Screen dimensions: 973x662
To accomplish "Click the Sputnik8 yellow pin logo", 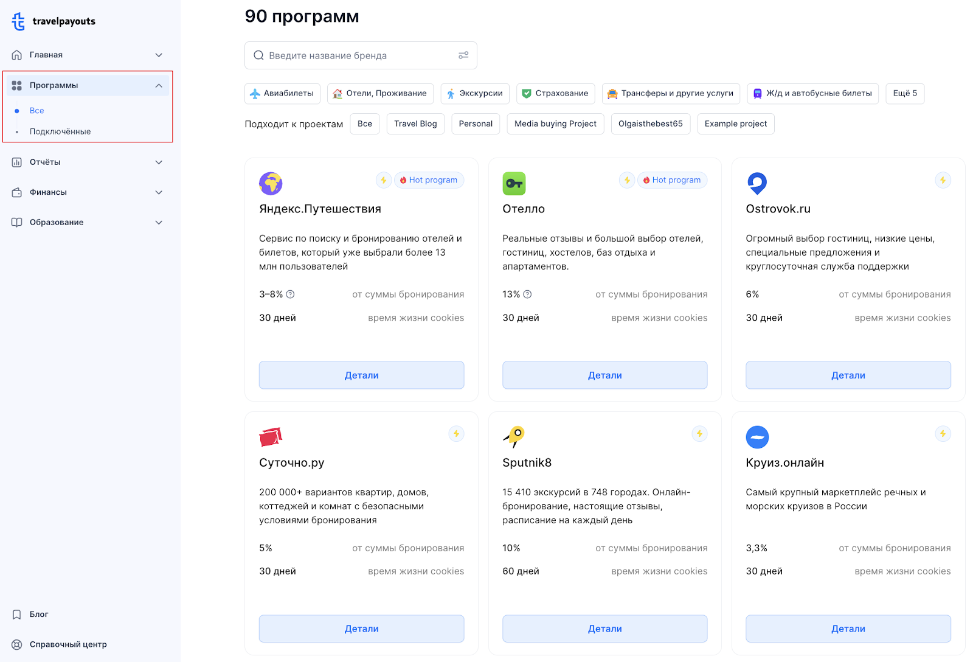I will pyautogui.click(x=514, y=436).
